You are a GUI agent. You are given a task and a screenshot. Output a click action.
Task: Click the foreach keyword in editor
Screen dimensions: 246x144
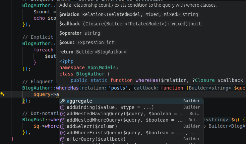44,50
